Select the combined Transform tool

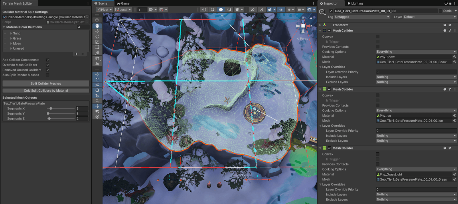(97, 53)
